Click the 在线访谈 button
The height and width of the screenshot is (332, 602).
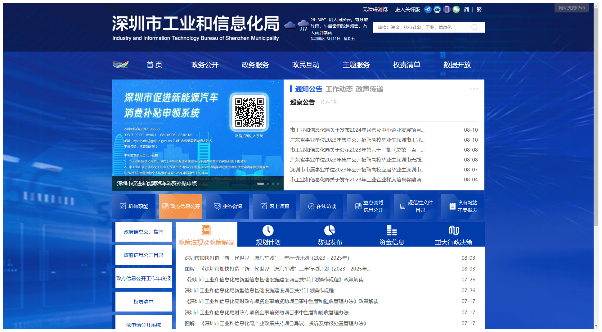tap(322, 206)
